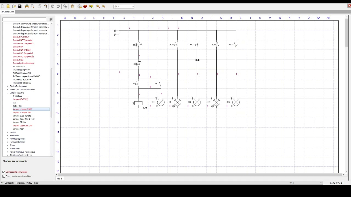Select Lampes (3x230V) component

tap(21, 99)
